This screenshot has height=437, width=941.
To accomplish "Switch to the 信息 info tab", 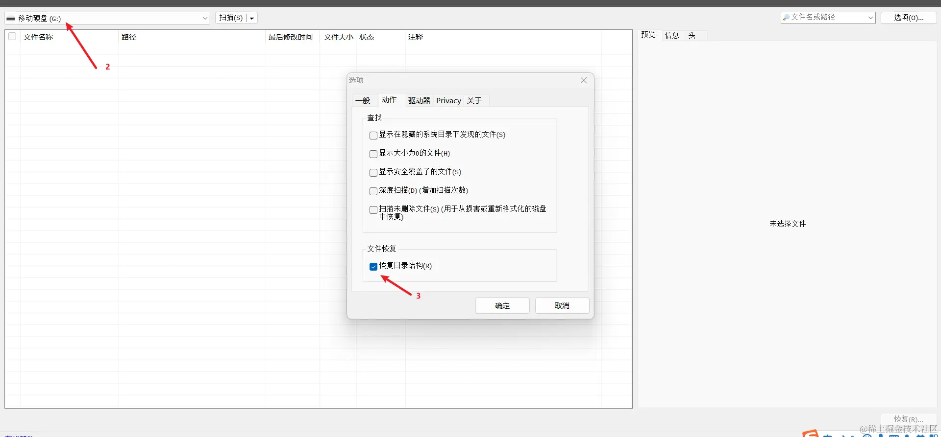I will 672,35.
